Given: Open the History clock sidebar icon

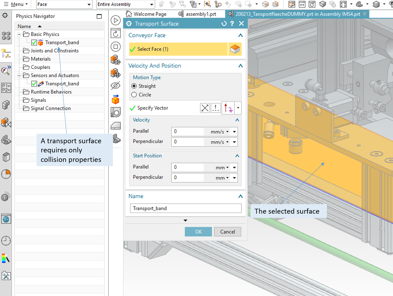Looking at the screenshot, I should [x=6, y=241].
